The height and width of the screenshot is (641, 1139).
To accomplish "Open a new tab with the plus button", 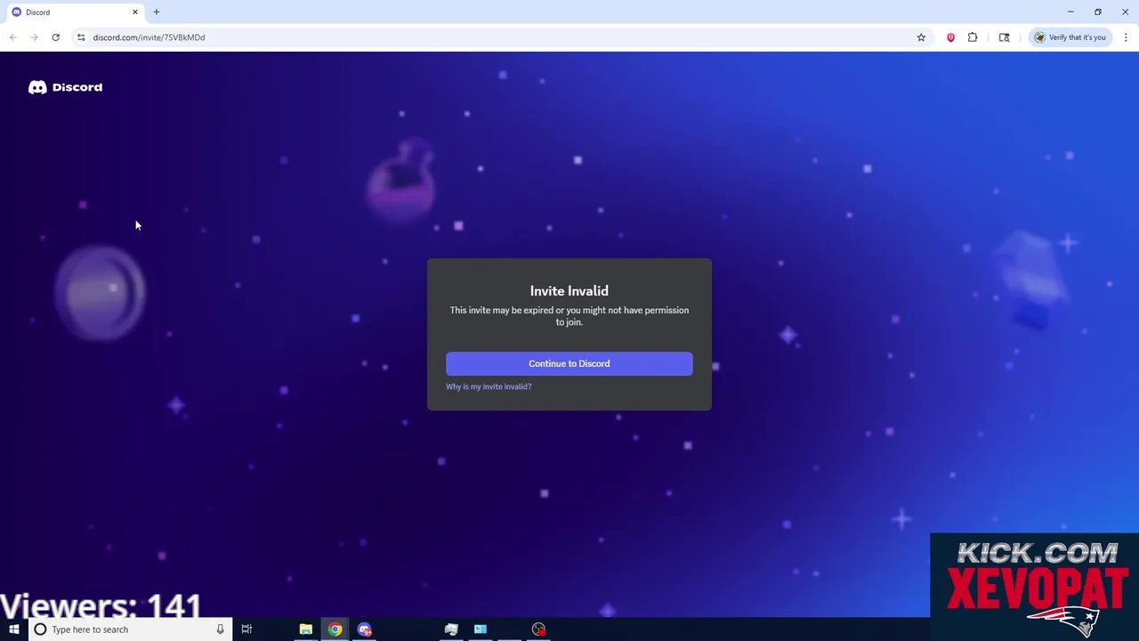I will [x=157, y=12].
